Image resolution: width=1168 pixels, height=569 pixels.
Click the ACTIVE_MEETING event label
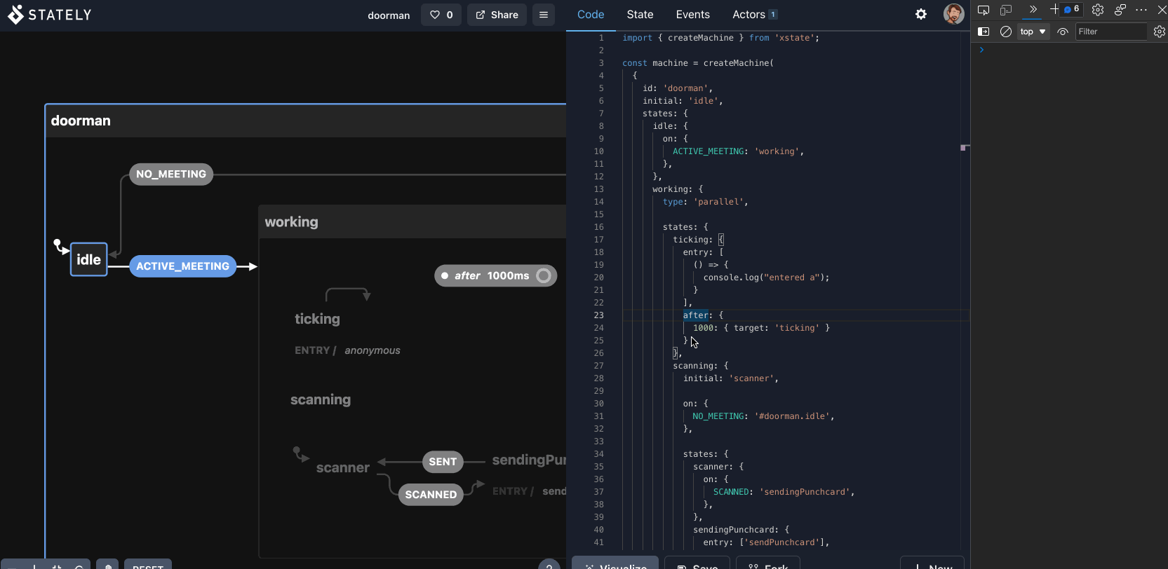(183, 266)
